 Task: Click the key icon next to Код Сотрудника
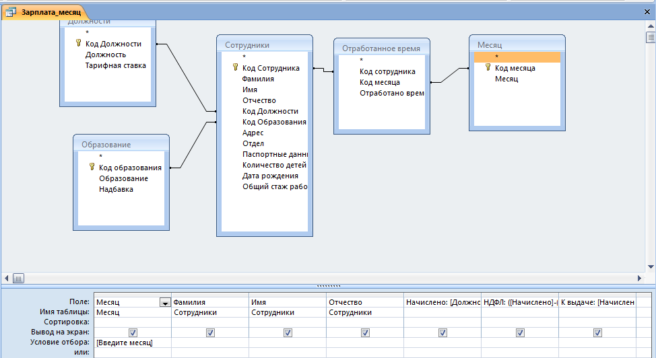(x=236, y=67)
